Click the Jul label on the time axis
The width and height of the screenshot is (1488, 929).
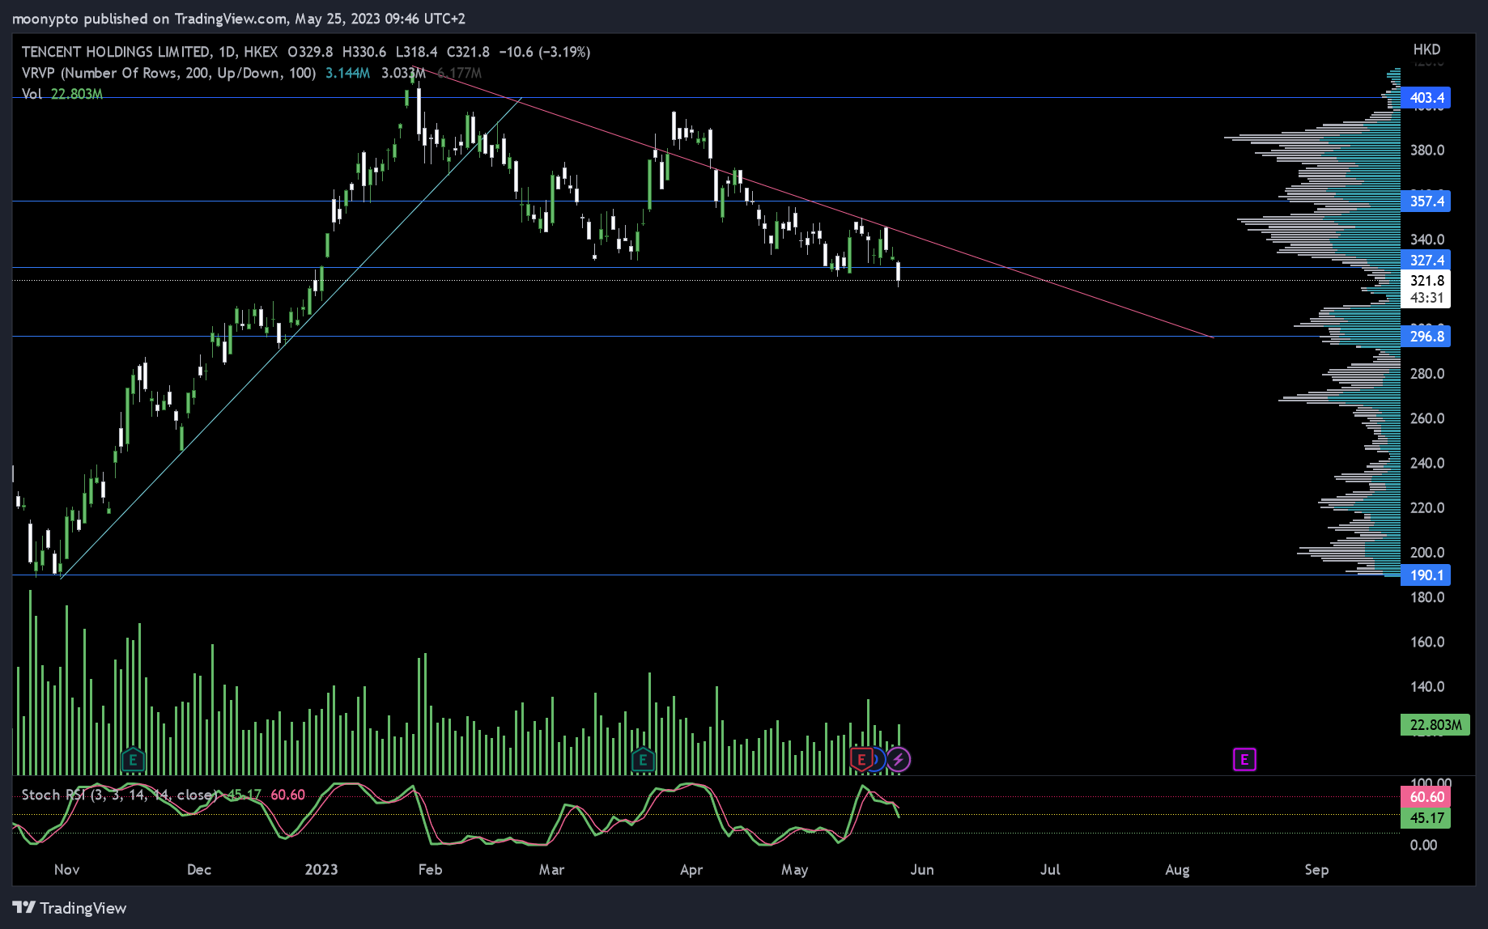[x=1050, y=870]
